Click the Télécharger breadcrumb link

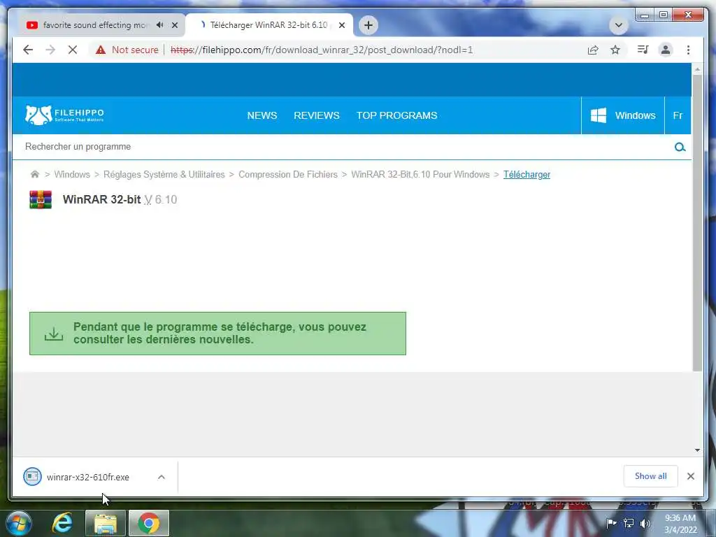coord(527,174)
